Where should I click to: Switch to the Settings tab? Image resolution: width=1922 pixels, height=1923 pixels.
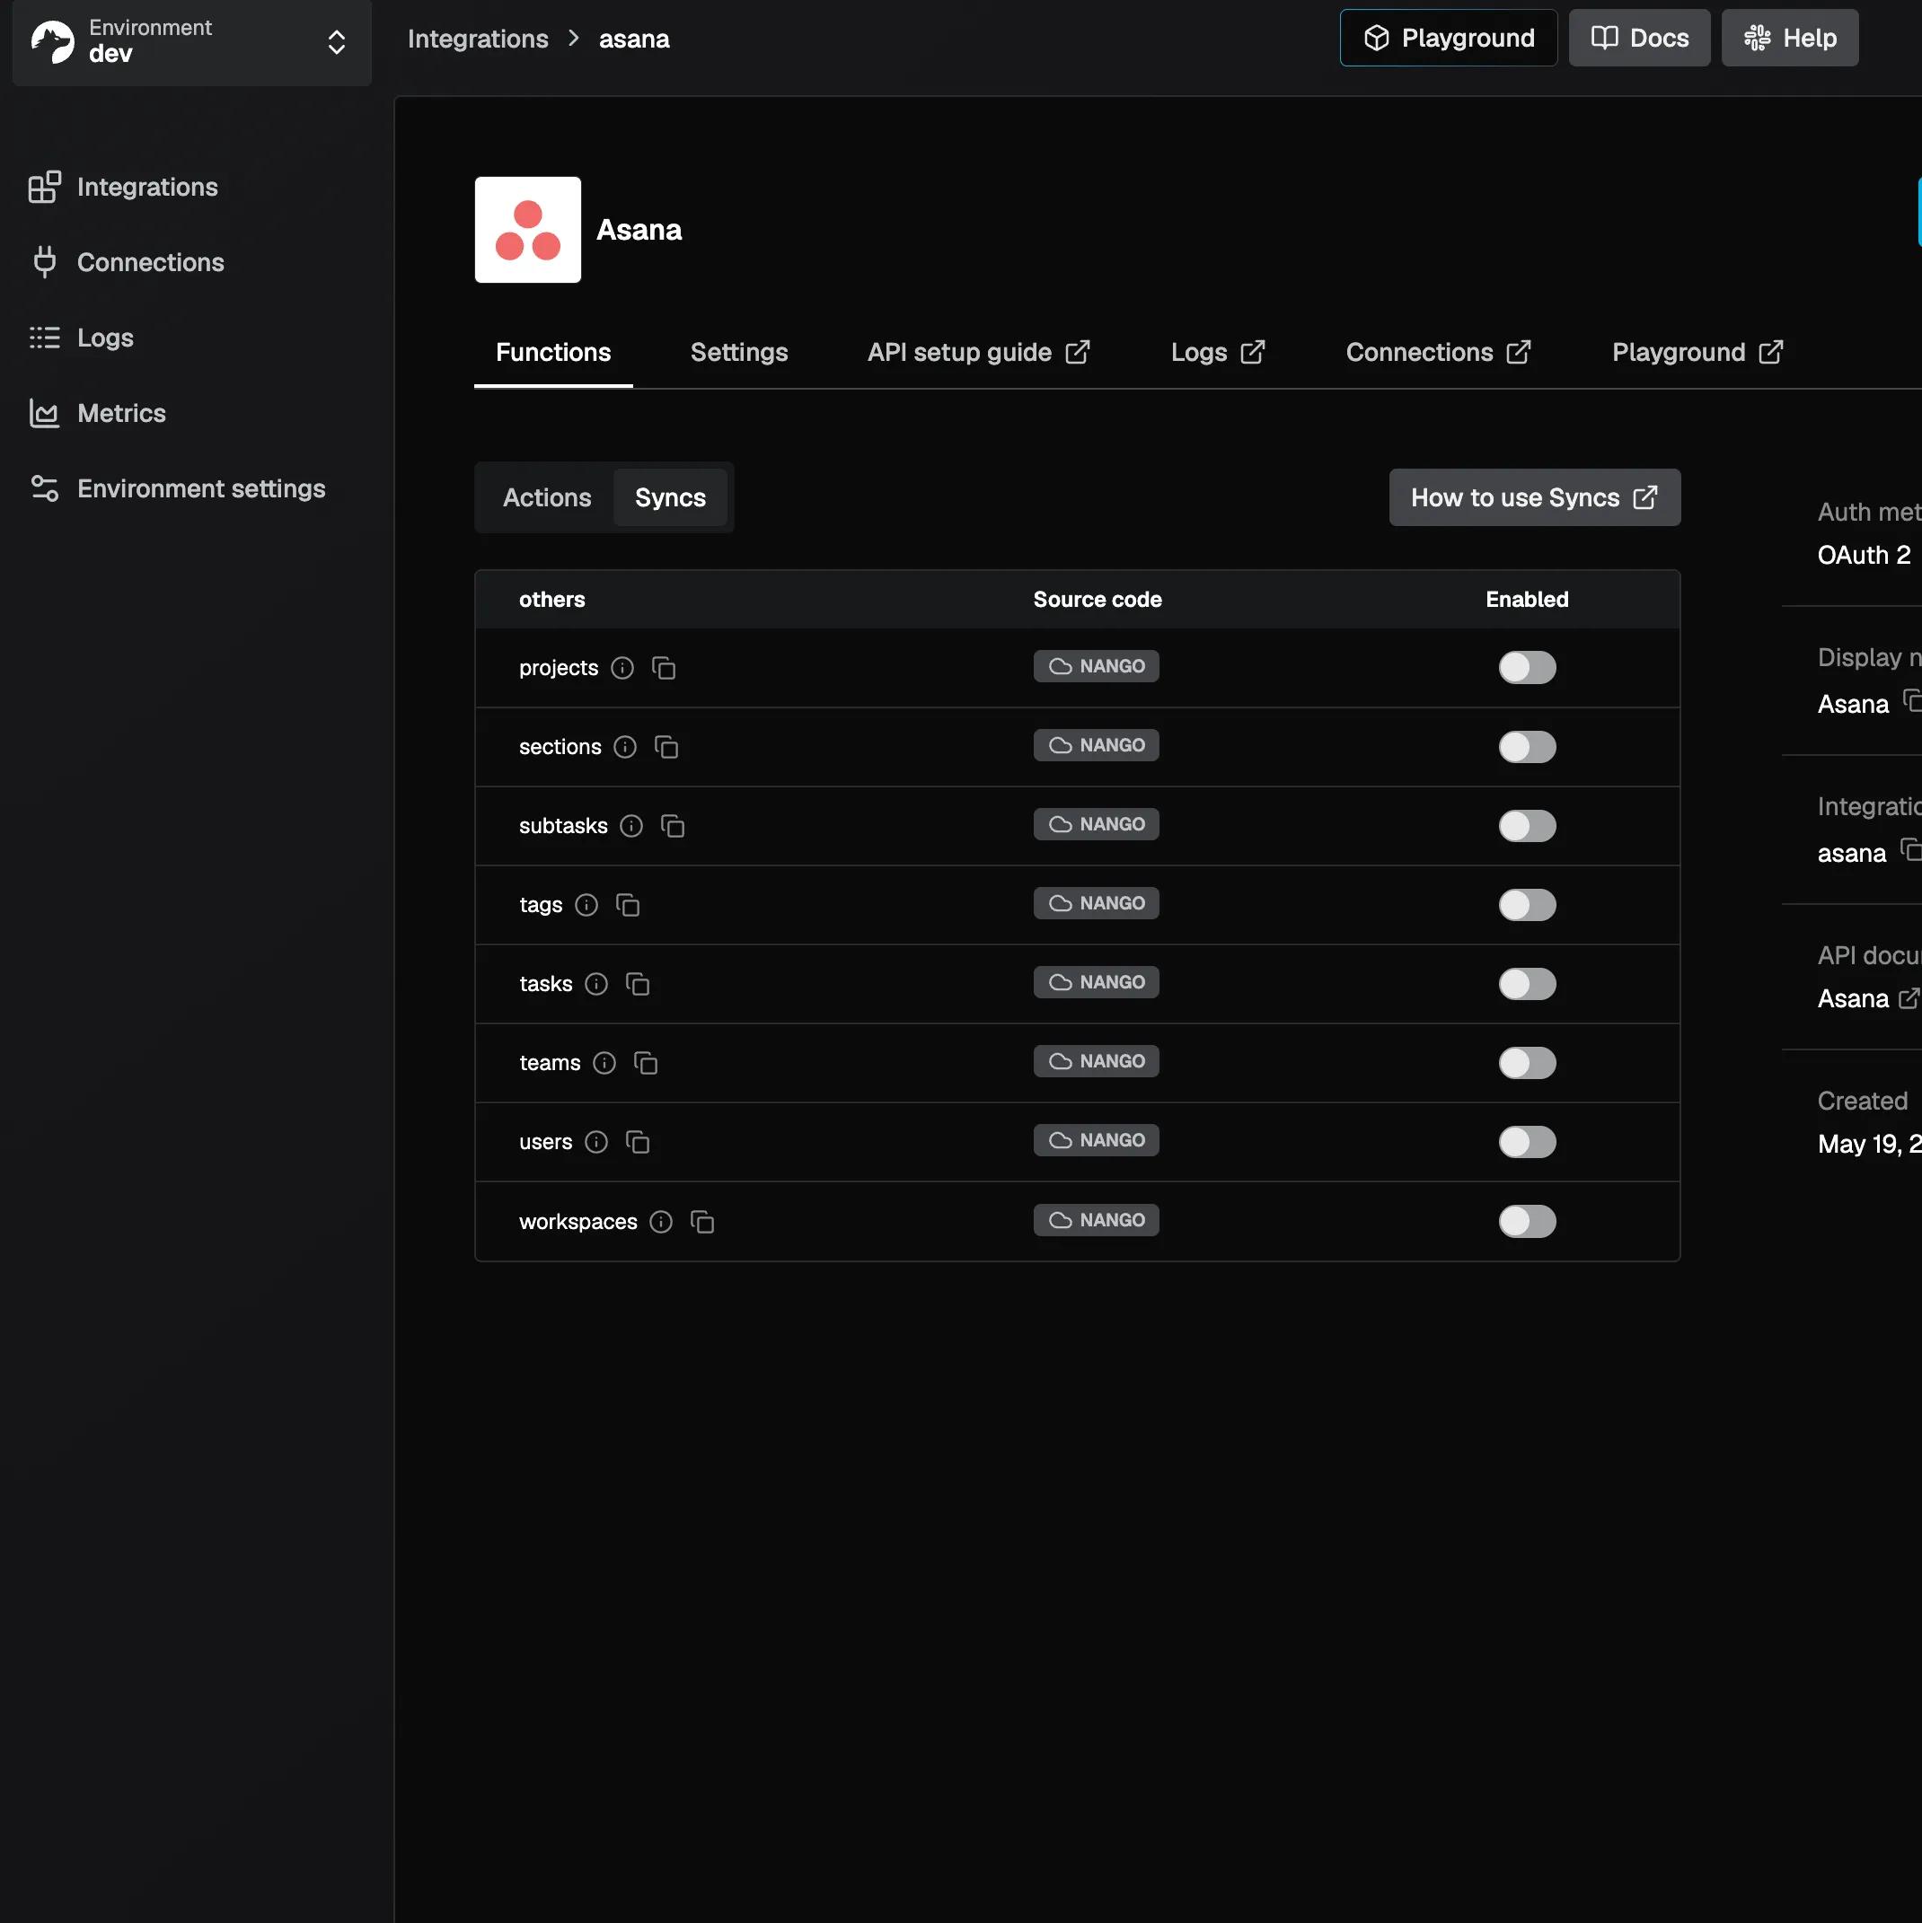coord(739,352)
